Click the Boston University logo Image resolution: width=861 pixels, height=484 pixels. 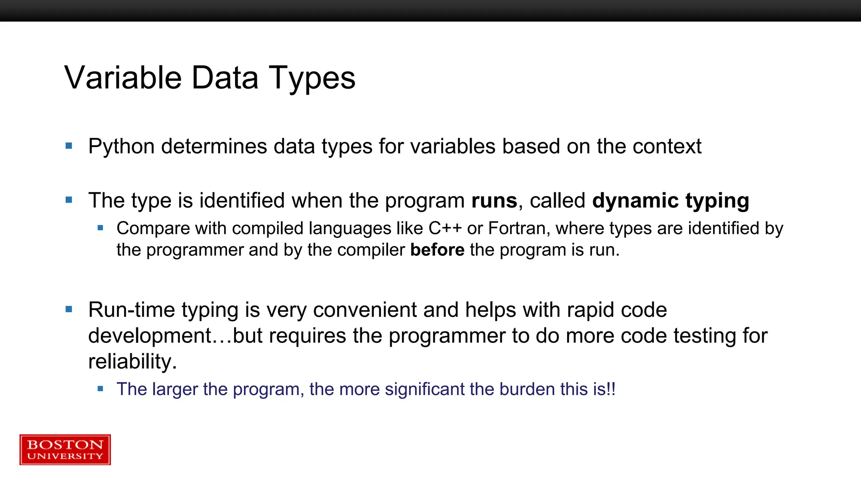(65, 450)
